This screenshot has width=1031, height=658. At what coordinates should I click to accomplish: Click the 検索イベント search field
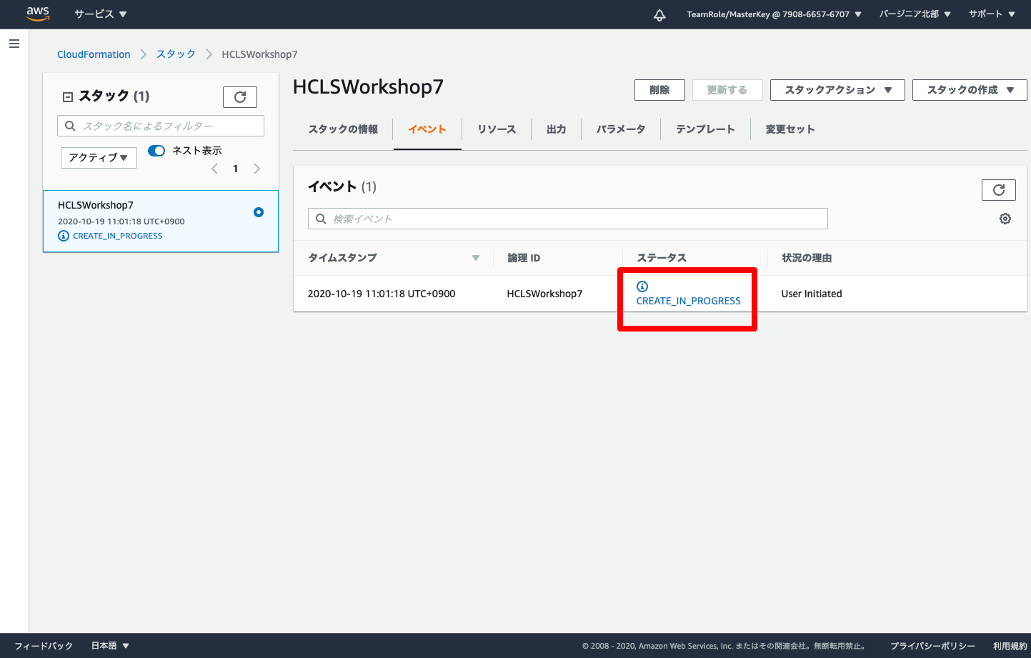pyautogui.click(x=568, y=219)
